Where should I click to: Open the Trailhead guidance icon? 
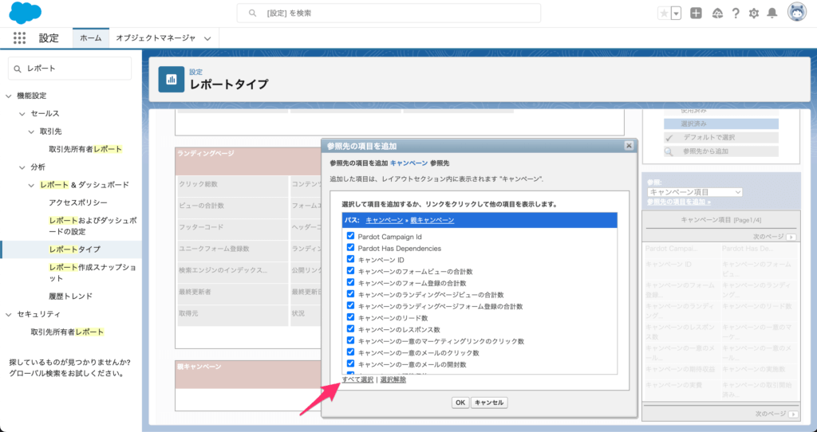click(717, 14)
